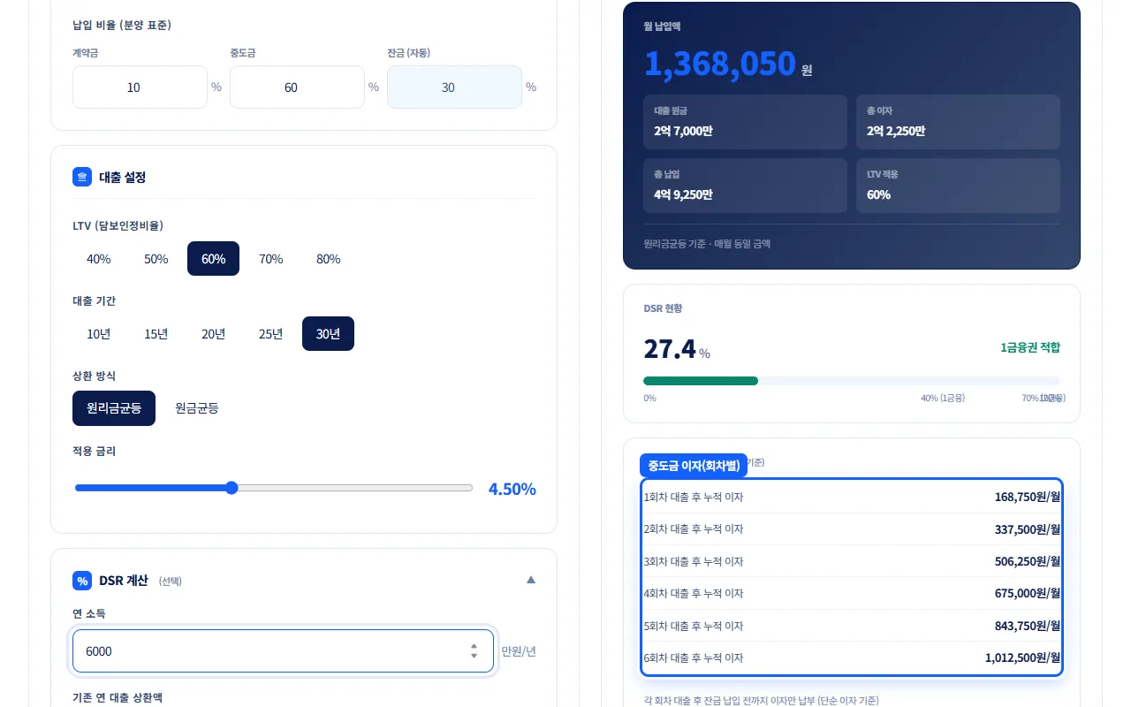1131x707 pixels.
Task: Decrease 연 소득 with the down arrow
Action: [x=474, y=656]
